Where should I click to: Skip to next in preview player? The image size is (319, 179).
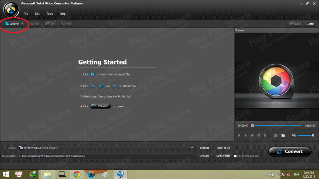click(x=265, y=135)
